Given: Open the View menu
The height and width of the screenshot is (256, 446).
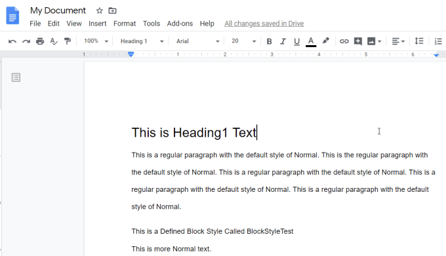Looking at the screenshot, I should (74, 24).
